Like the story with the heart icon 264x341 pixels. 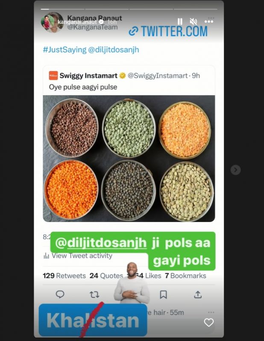tap(208, 322)
